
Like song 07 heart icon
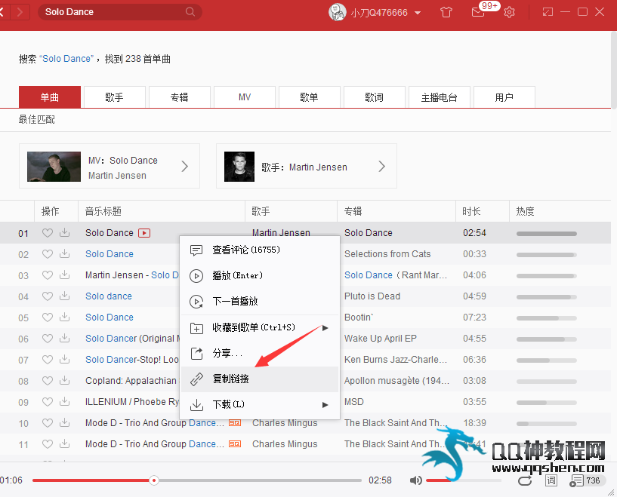pyautogui.click(x=48, y=360)
